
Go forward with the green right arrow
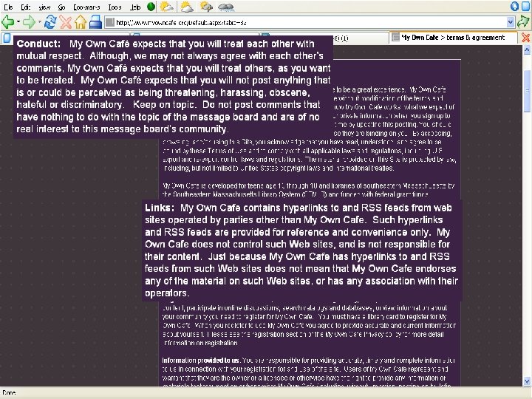click(x=29, y=22)
